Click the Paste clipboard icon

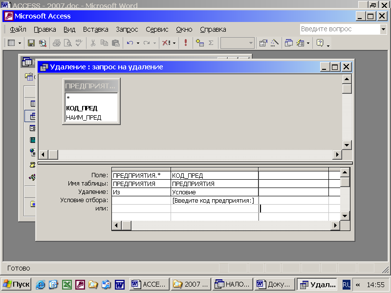[116, 43]
